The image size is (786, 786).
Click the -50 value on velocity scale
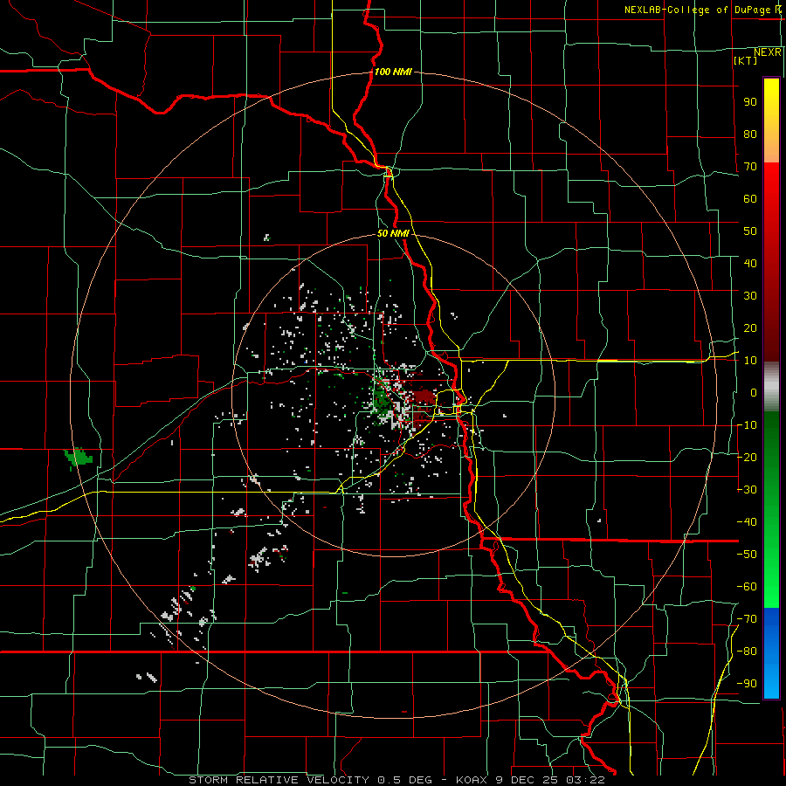pyautogui.click(x=747, y=555)
